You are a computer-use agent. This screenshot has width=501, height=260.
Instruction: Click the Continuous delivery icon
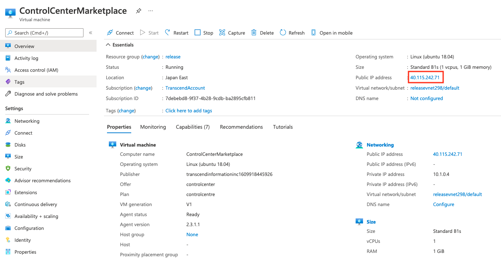8,204
